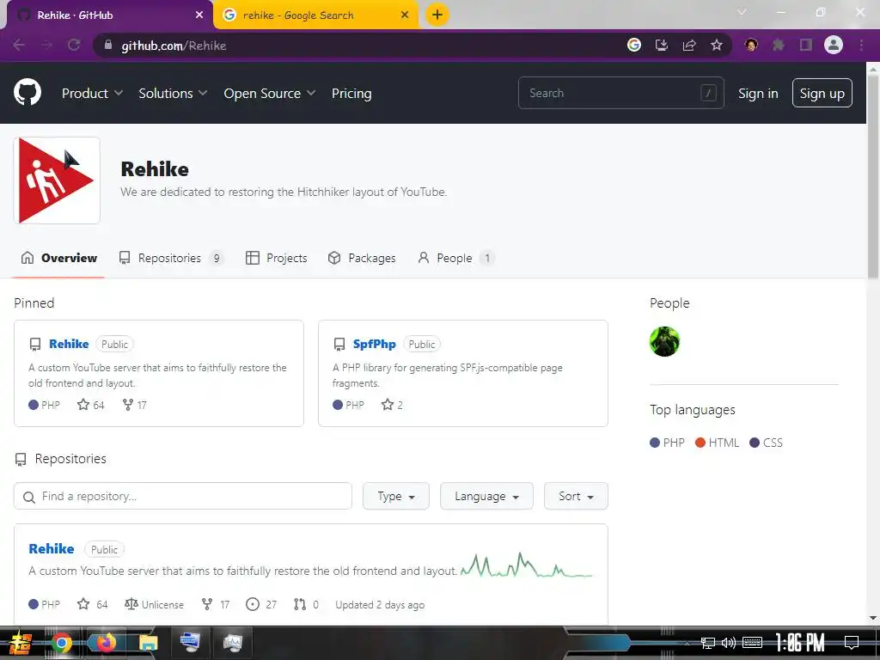The image size is (880, 660).
Task: Filter by PHP in Top languages
Action: (667, 443)
